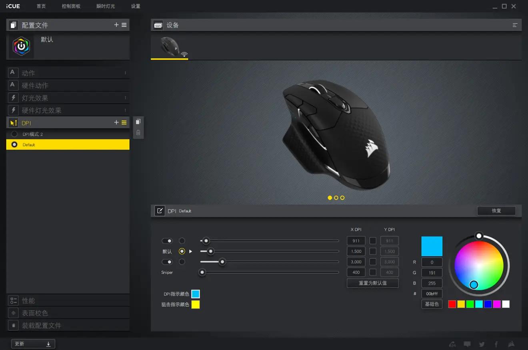Screen dimensions: 528x350
Task: Open the 设备 panel options menu icon
Action: pos(515,25)
